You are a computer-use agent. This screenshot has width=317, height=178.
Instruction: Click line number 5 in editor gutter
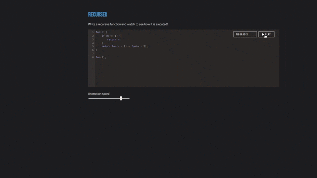pos(93,46)
